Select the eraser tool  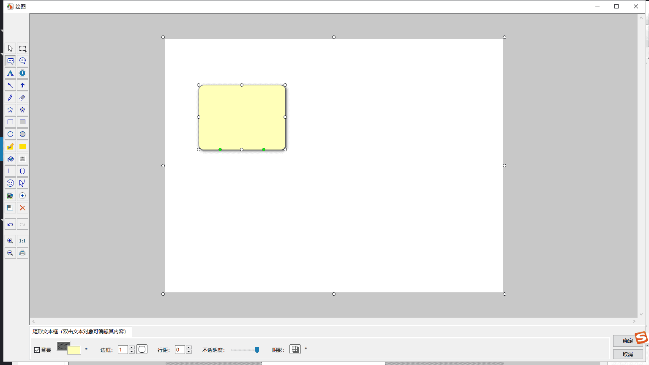pyautogui.click(x=22, y=98)
